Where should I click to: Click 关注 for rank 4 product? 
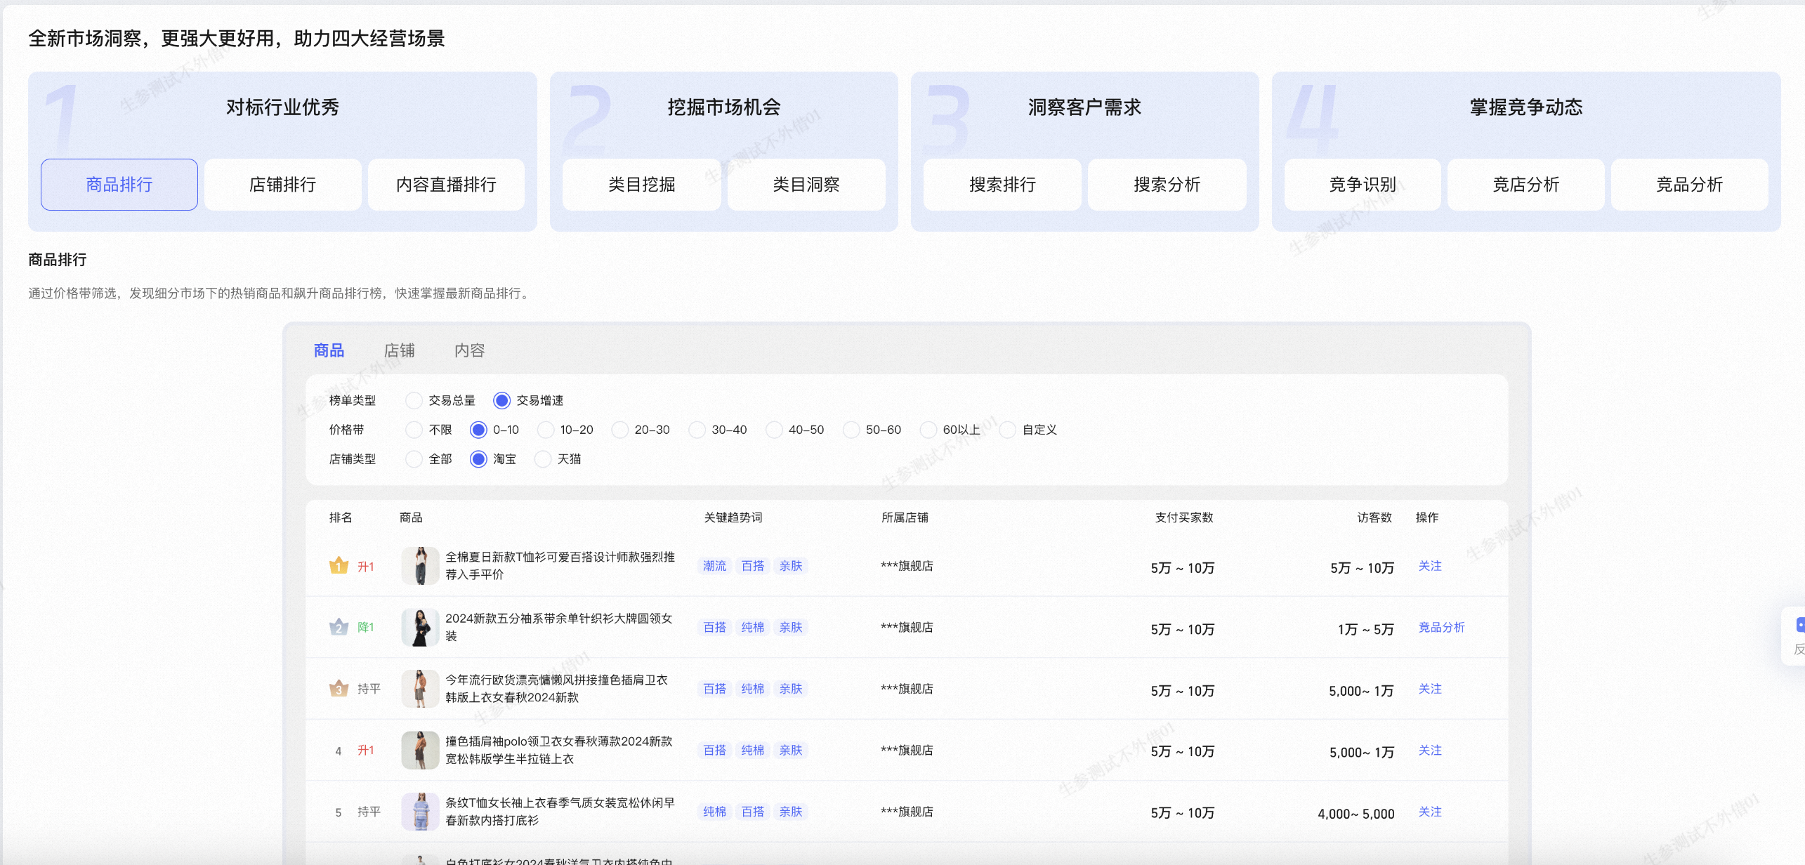point(1430,750)
